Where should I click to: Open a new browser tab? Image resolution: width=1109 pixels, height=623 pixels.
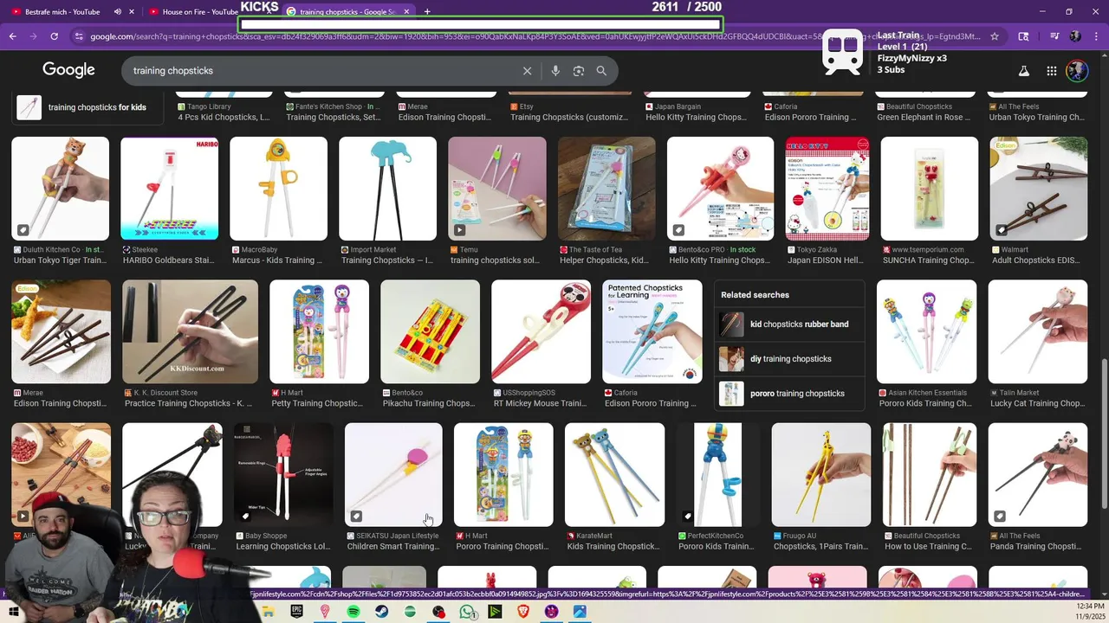point(427,12)
